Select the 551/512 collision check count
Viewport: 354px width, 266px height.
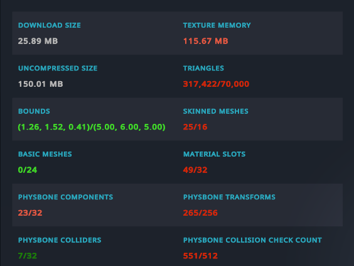point(200,256)
